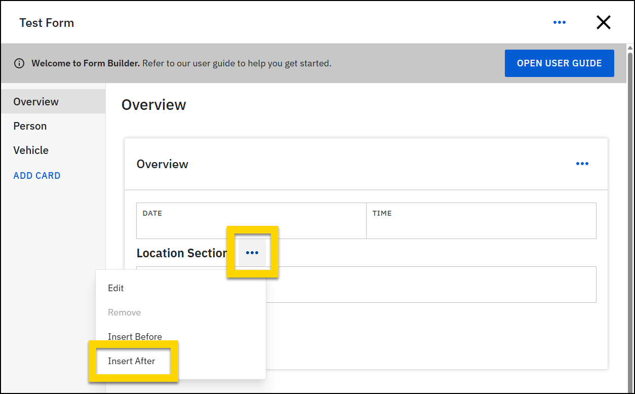Select Insert Before from the context menu

135,336
